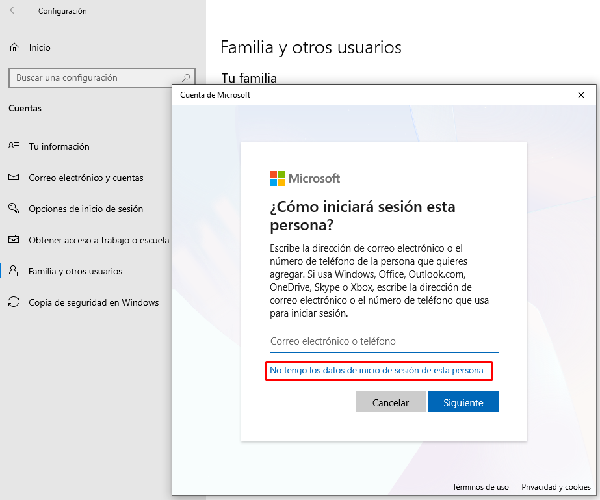Click 'No tengo los datos de inicio' link

coord(376,371)
